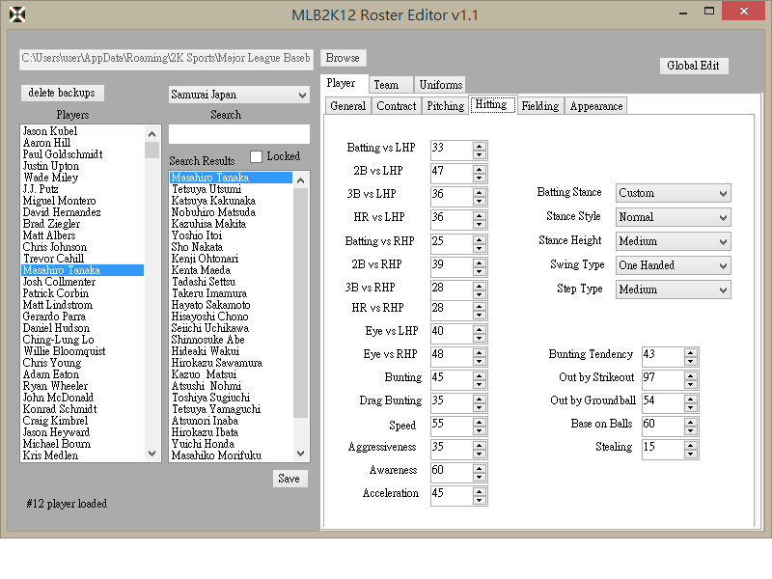Image resolution: width=772 pixels, height=579 pixels.
Task: Decrease Eye vs RHP value
Action: coord(479,361)
